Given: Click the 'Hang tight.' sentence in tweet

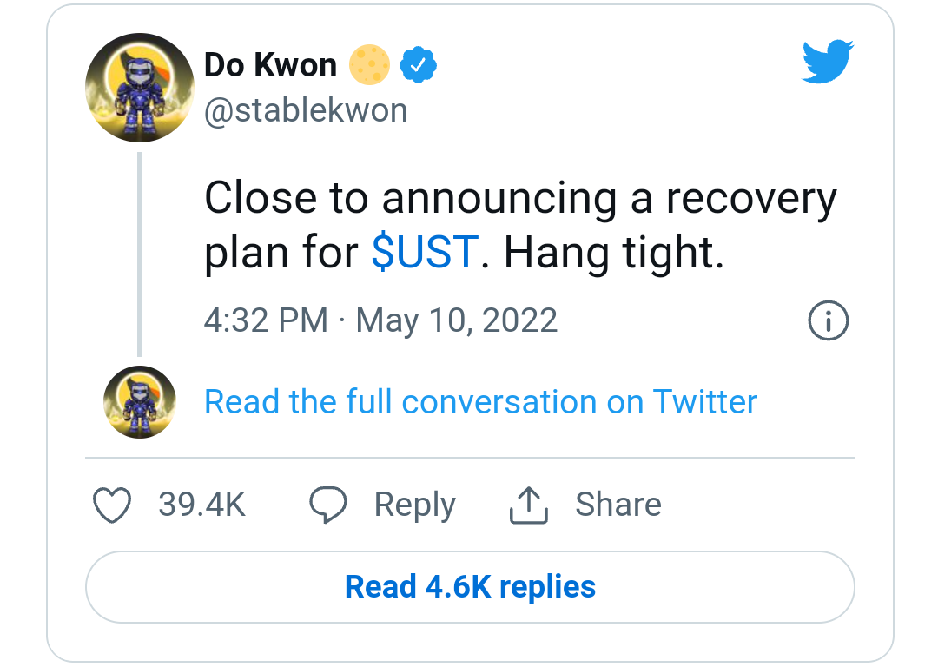Looking at the screenshot, I should point(614,253).
